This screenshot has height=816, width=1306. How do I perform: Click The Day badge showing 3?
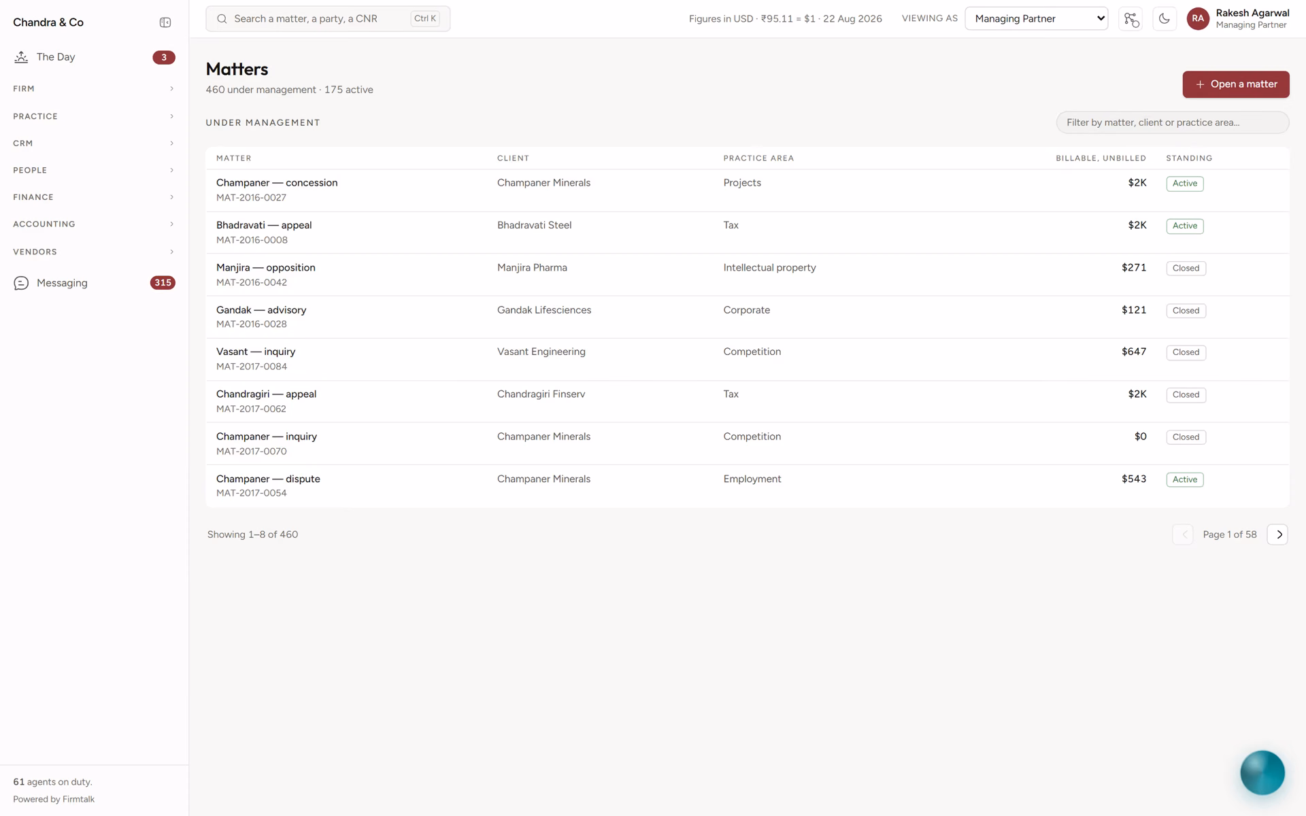pos(164,57)
